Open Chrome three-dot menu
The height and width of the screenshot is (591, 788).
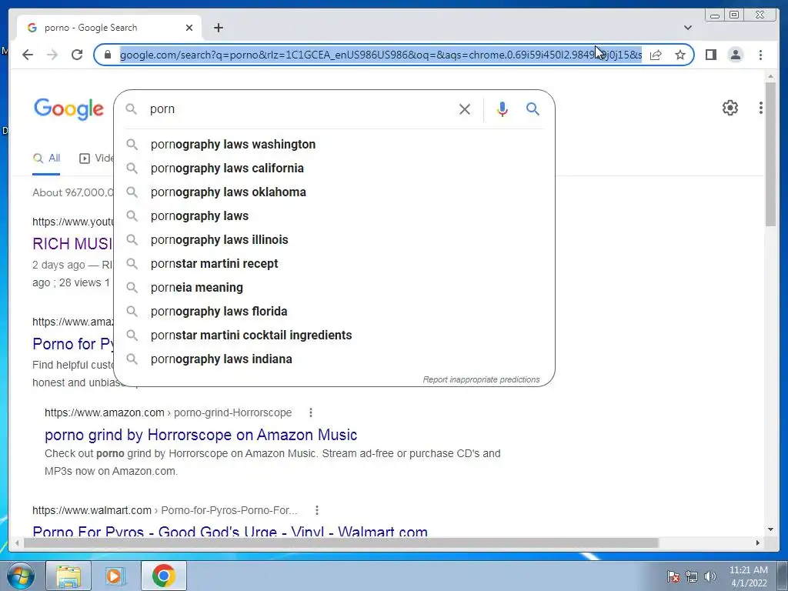760,55
